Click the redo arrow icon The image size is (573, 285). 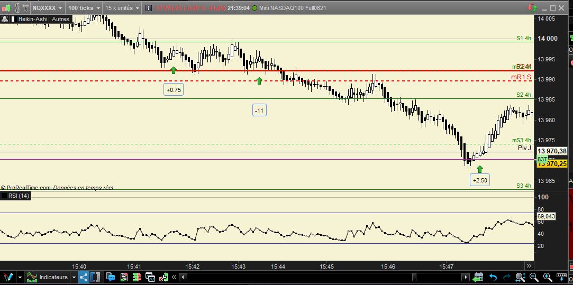pyautogui.click(x=507, y=277)
